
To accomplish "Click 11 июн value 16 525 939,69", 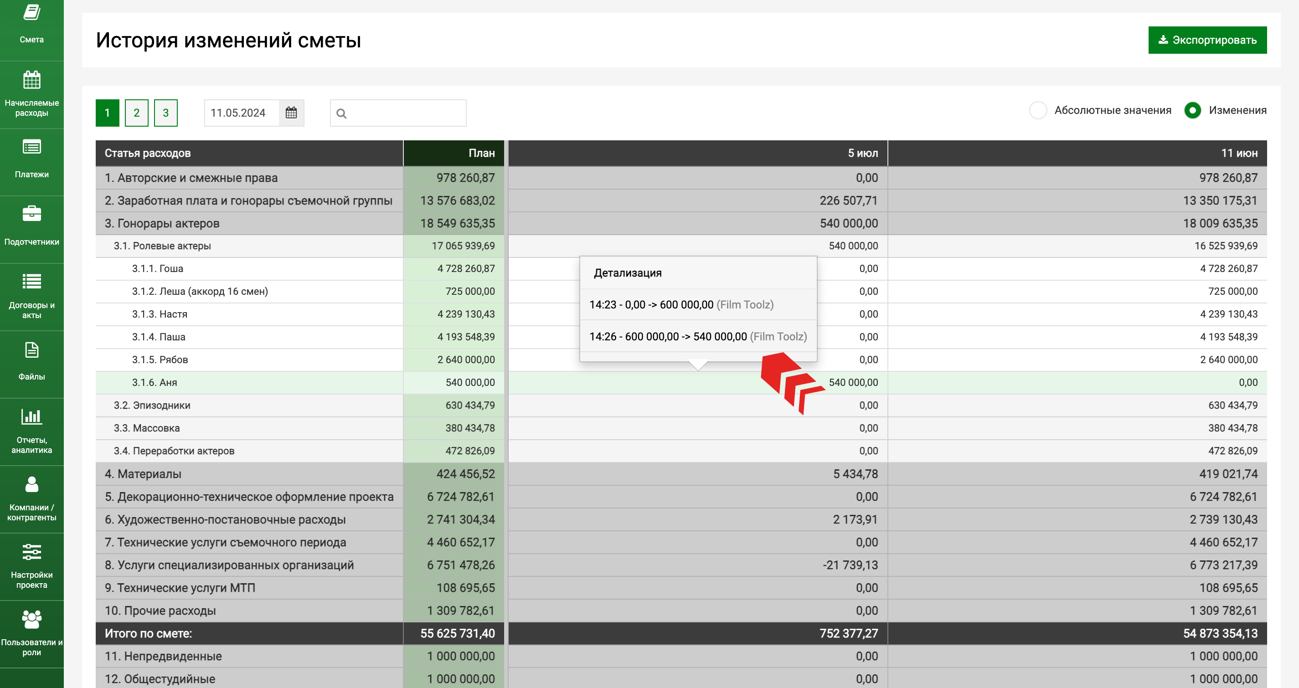I will tap(1226, 246).
